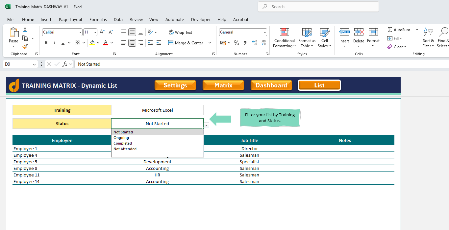Apply Underline formatting
Screen dimensions: 449x230
click(62, 43)
